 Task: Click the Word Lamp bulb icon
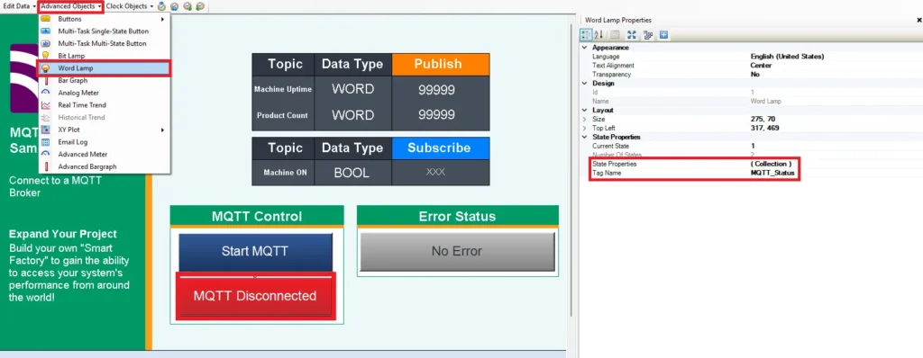point(45,68)
